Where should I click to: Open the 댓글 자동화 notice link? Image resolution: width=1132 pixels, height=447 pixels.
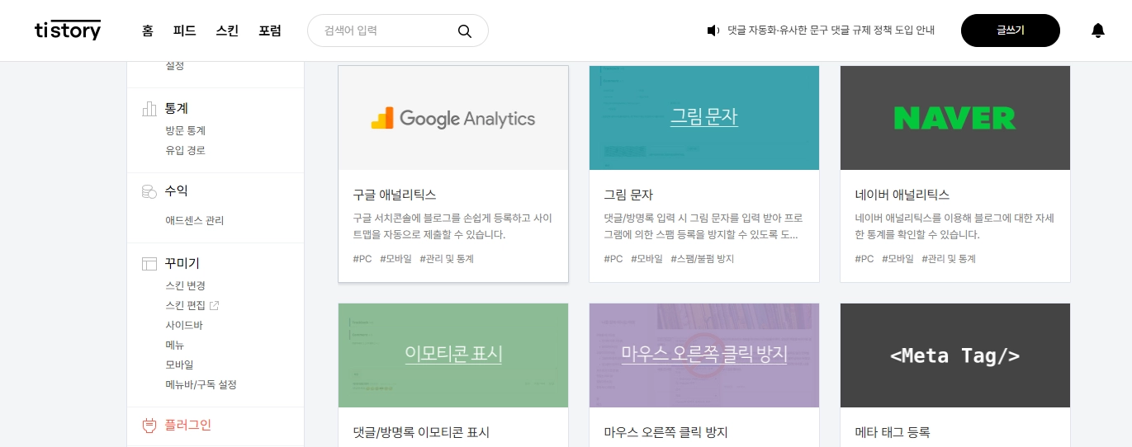(x=831, y=31)
